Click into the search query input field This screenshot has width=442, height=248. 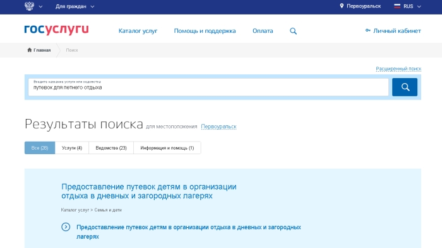(x=208, y=87)
